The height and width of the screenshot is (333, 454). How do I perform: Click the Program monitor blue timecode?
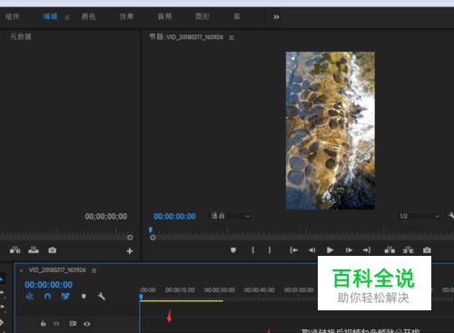click(x=174, y=216)
